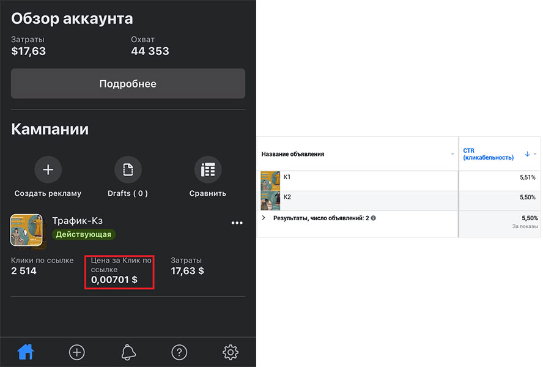The width and height of the screenshot is (543, 367).
Task: Open Название объявления column dropdown
Action: tap(452, 154)
